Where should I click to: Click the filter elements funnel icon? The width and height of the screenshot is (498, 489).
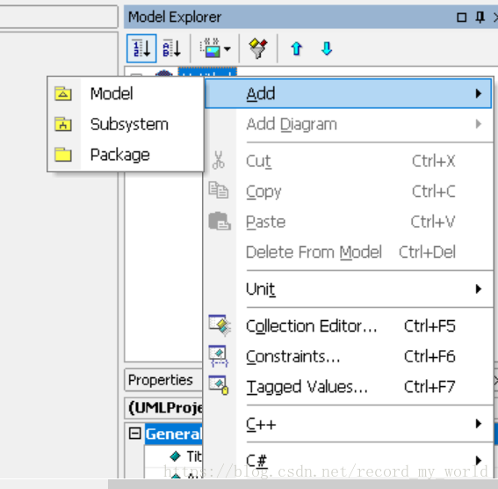tap(258, 48)
